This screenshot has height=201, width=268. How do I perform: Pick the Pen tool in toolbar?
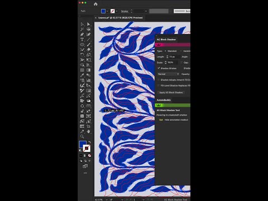pos(82,35)
